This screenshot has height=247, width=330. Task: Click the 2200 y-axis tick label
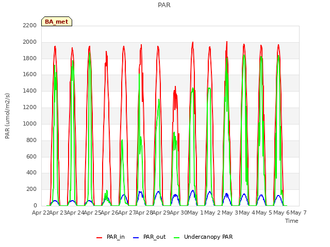30,25
